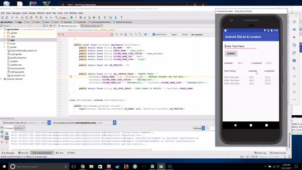The image size is (302, 170).
Task: Click the Find magnifier toolbar icon
Action: [36, 17]
